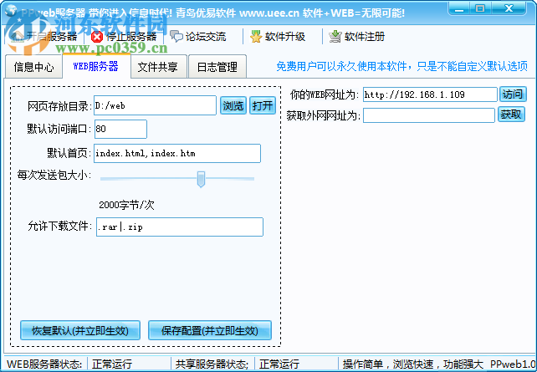
Task: Click the 网页存放目录 field containing D:/web
Action: tap(155, 105)
